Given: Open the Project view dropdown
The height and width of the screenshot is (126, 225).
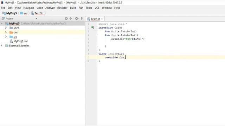Looking at the screenshot, I should coord(36,19).
